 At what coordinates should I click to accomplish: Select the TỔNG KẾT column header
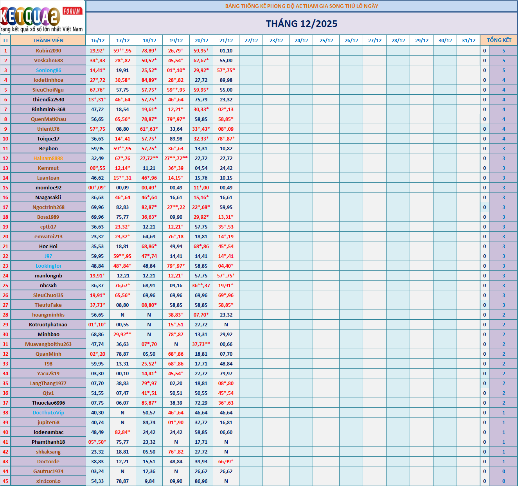[x=499, y=40]
